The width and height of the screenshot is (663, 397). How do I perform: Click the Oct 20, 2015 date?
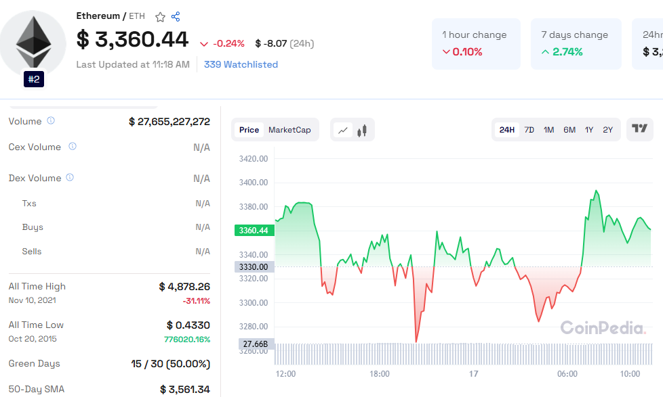point(33,339)
